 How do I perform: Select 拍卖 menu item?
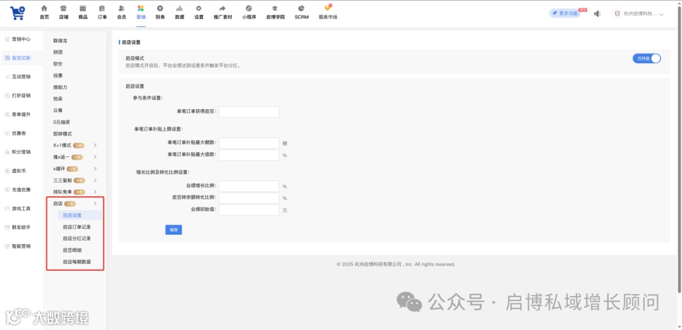(58, 98)
